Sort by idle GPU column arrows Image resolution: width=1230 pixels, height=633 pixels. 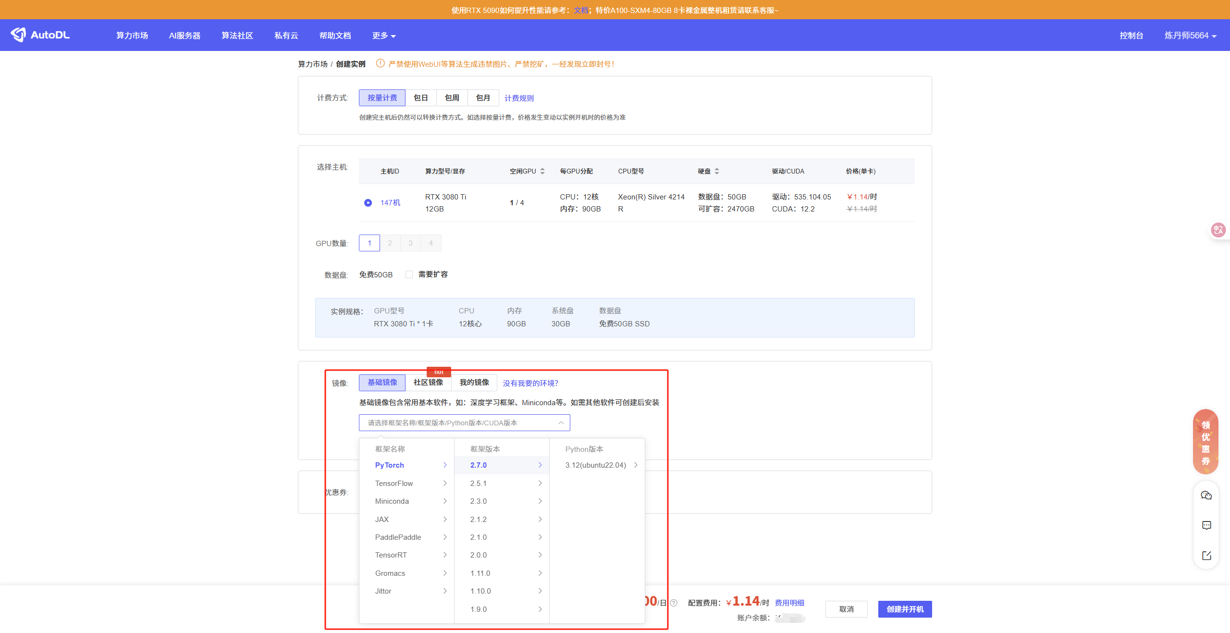pyautogui.click(x=542, y=171)
